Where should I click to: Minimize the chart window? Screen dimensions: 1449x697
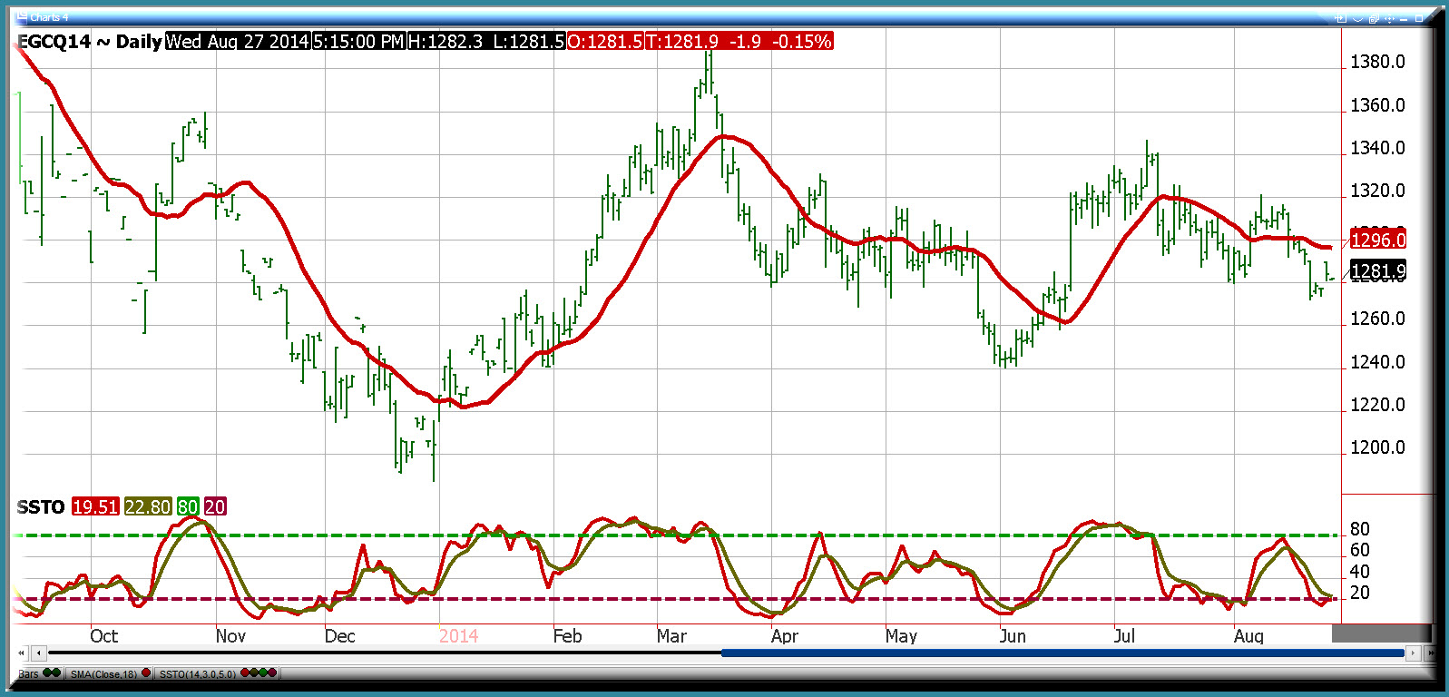pyautogui.click(x=1405, y=18)
